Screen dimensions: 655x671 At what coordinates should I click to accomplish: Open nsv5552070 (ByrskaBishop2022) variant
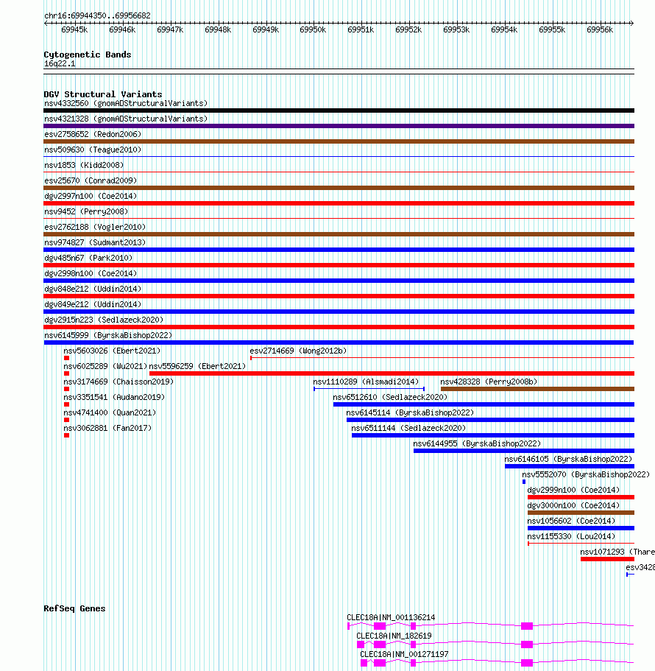click(586, 474)
